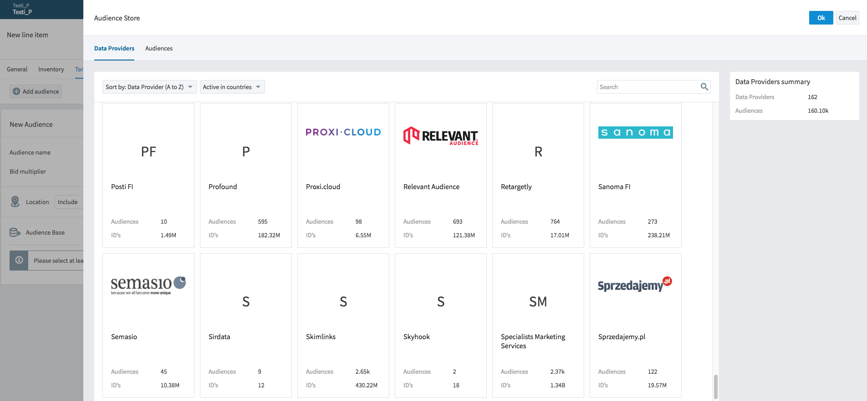The height and width of the screenshot is (401, 867).
Task: Open the Active in countries dropdown
Action: point(232,87)
